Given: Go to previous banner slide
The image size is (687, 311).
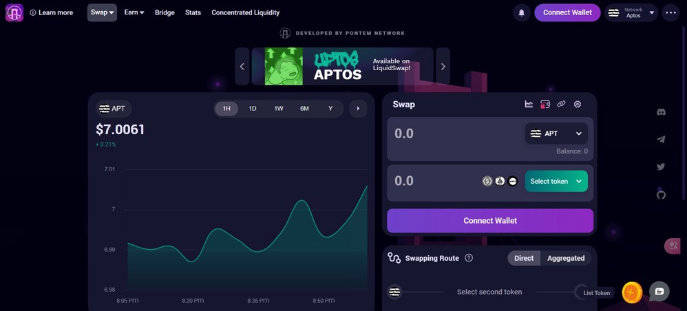Looking at the screenshot, I should click(x=242, y=67).
